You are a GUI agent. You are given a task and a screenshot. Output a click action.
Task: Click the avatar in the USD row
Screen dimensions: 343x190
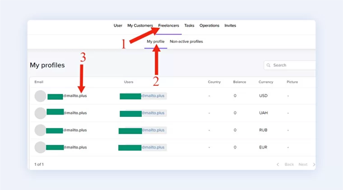[x=40, y=96]
